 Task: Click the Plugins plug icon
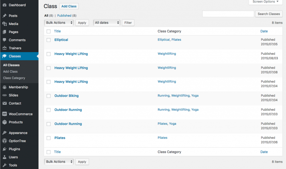tap(4, 149)
